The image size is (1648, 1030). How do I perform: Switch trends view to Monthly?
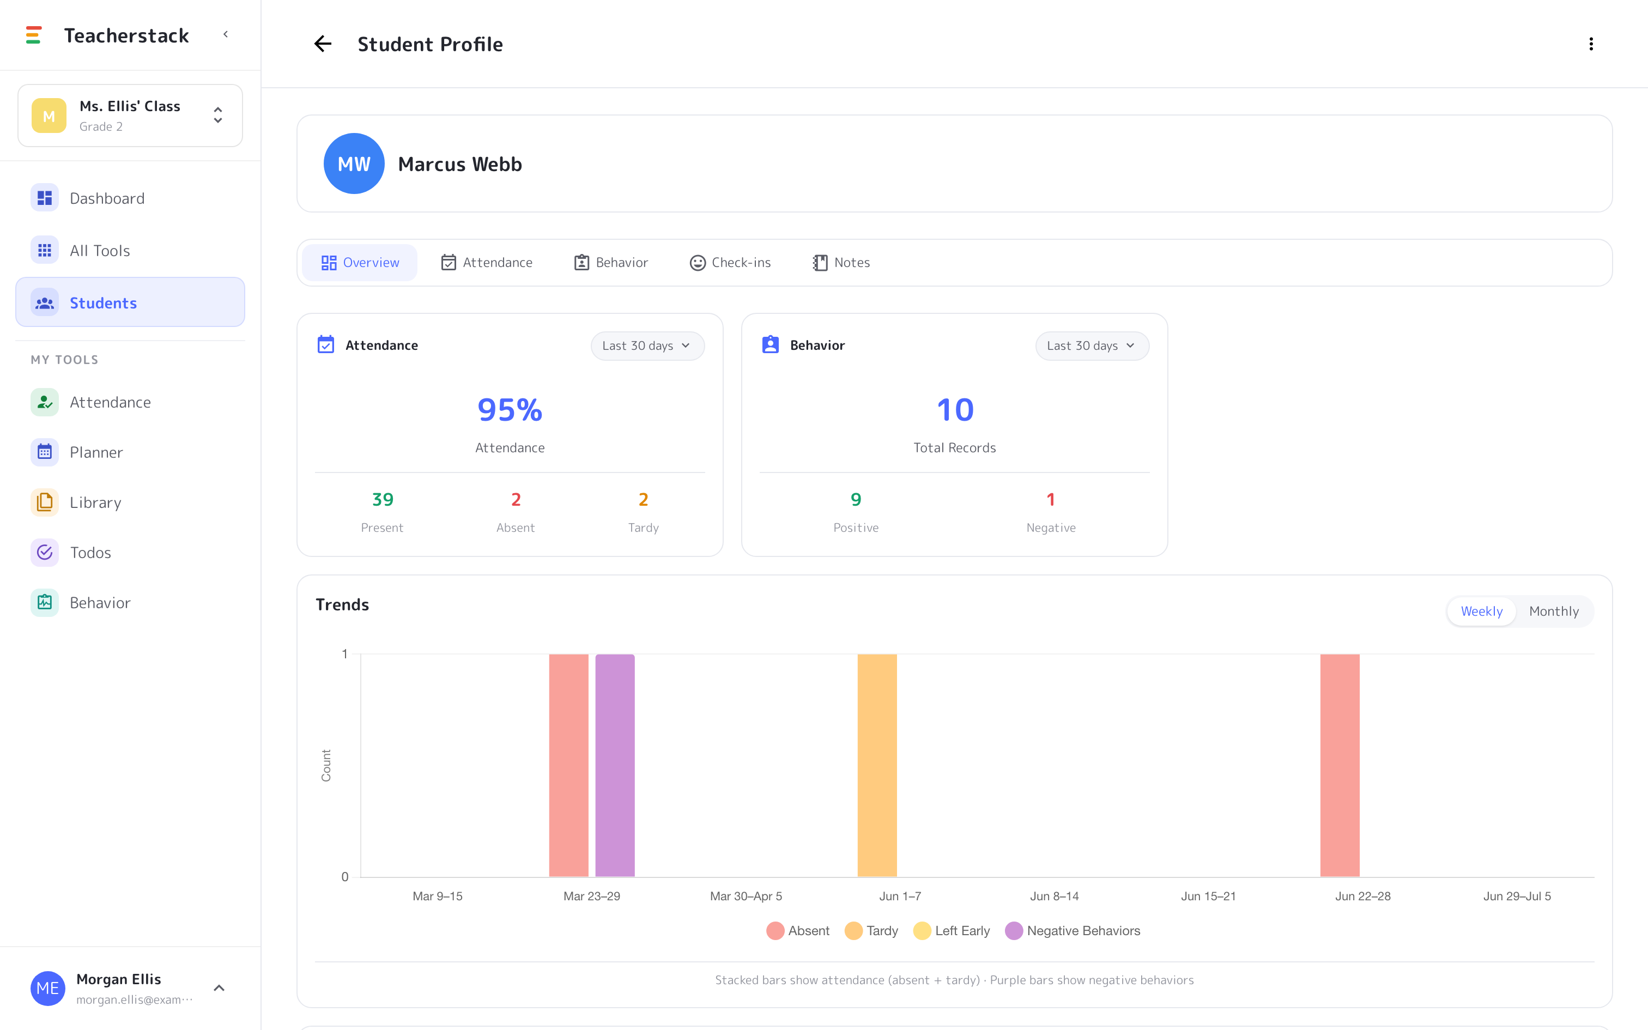(x=1554, y=611)
